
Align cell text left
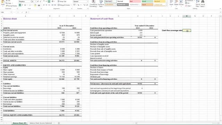pos(44,5)
